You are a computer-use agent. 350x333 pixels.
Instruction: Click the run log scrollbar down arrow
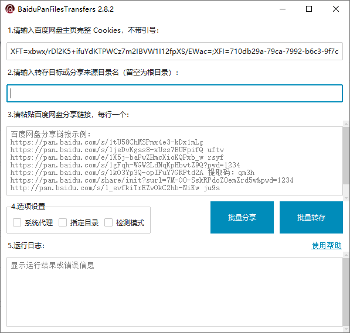pos(346,329)
